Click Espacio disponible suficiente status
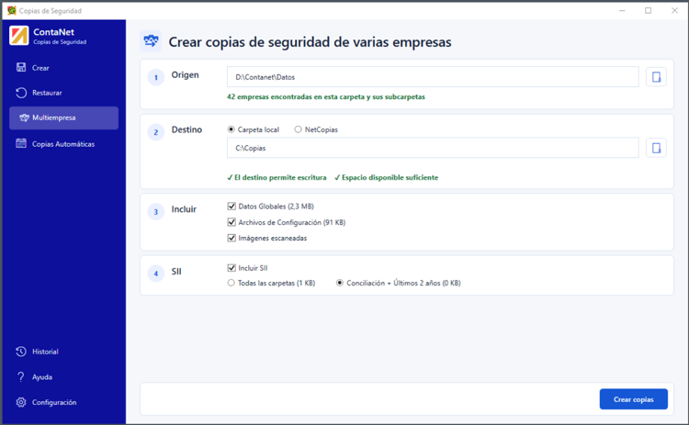 (386, 177)
